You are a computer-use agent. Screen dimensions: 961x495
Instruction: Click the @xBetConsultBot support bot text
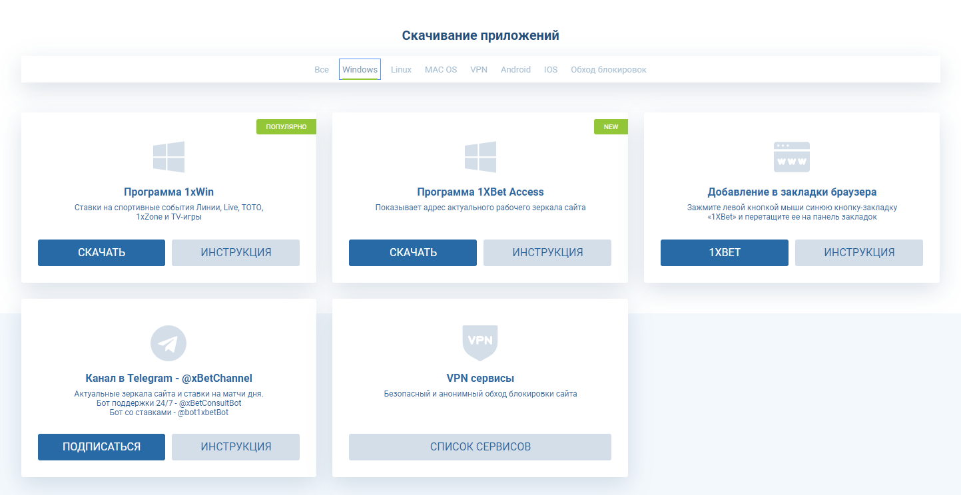point(210,403)
